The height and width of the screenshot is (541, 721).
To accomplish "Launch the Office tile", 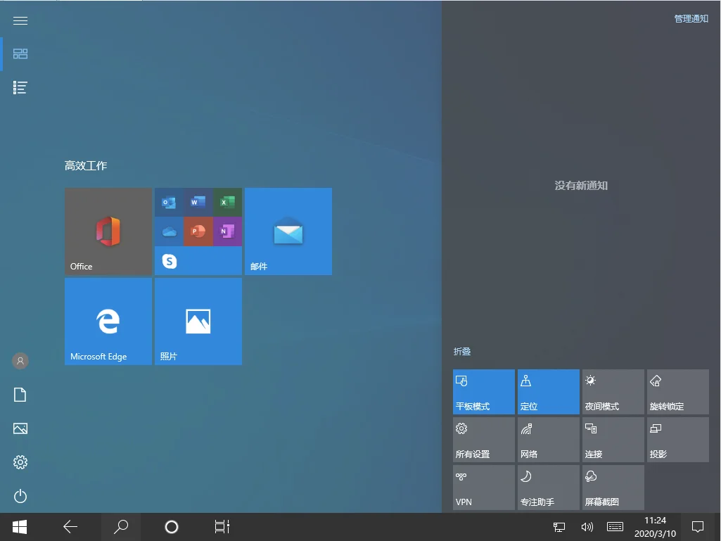I will click(x=108, y=231).
